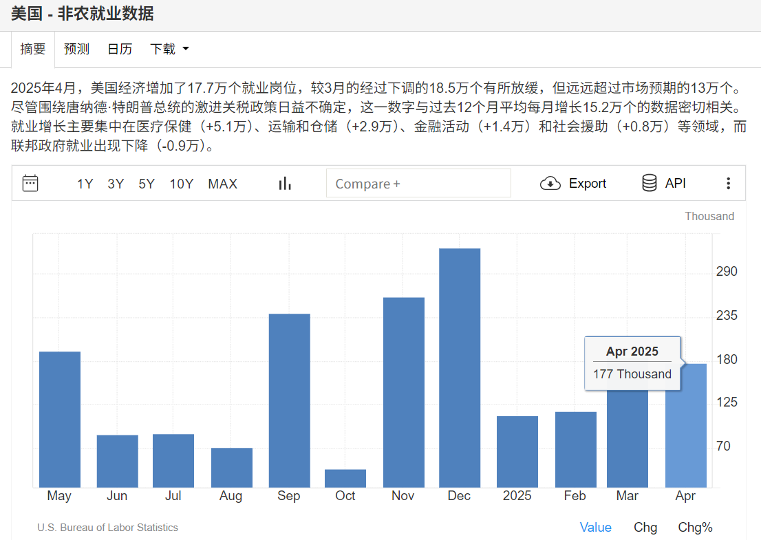This screenshot has width=761, height=540.
Task: Click the API label
Action: pos(675,183)
